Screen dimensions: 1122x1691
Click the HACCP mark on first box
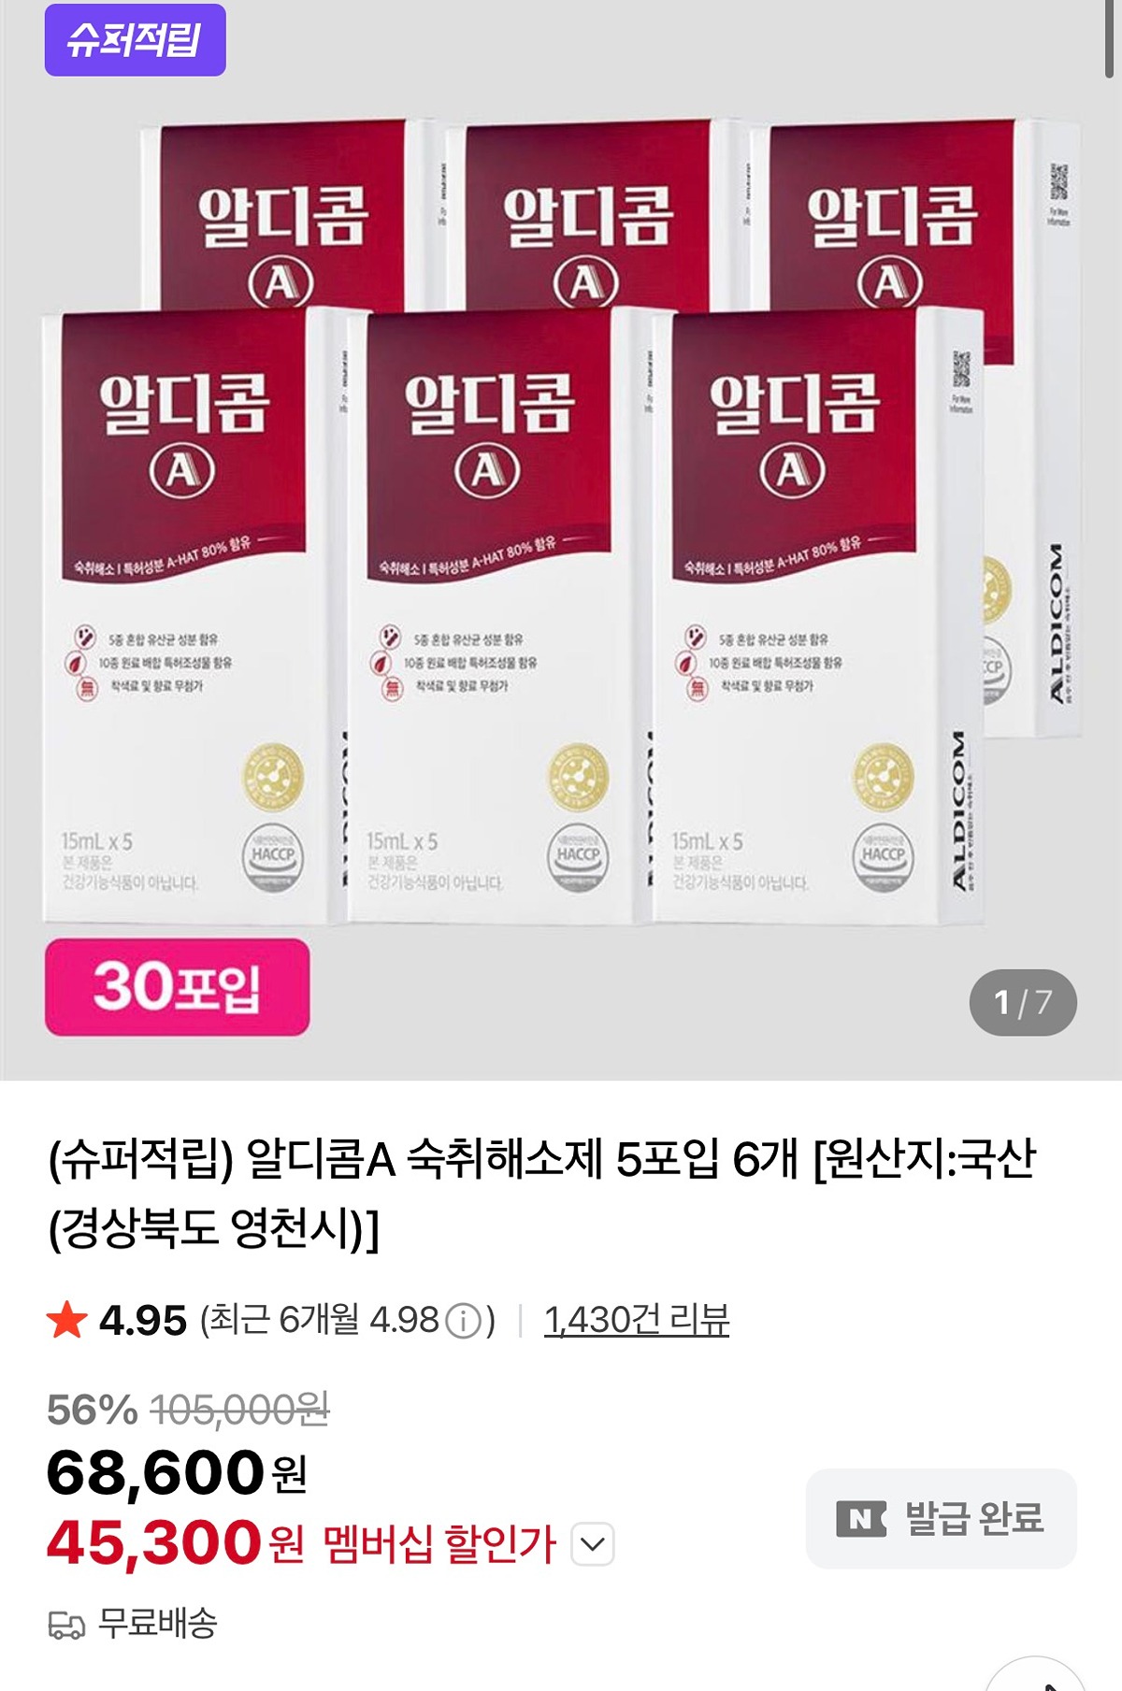coord(273,856)
